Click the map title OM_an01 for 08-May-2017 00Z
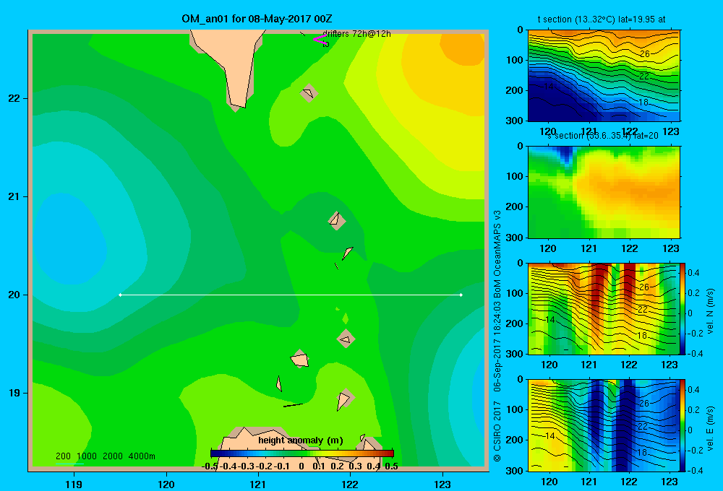Screen dimensions: 723x491 (257, 19)
